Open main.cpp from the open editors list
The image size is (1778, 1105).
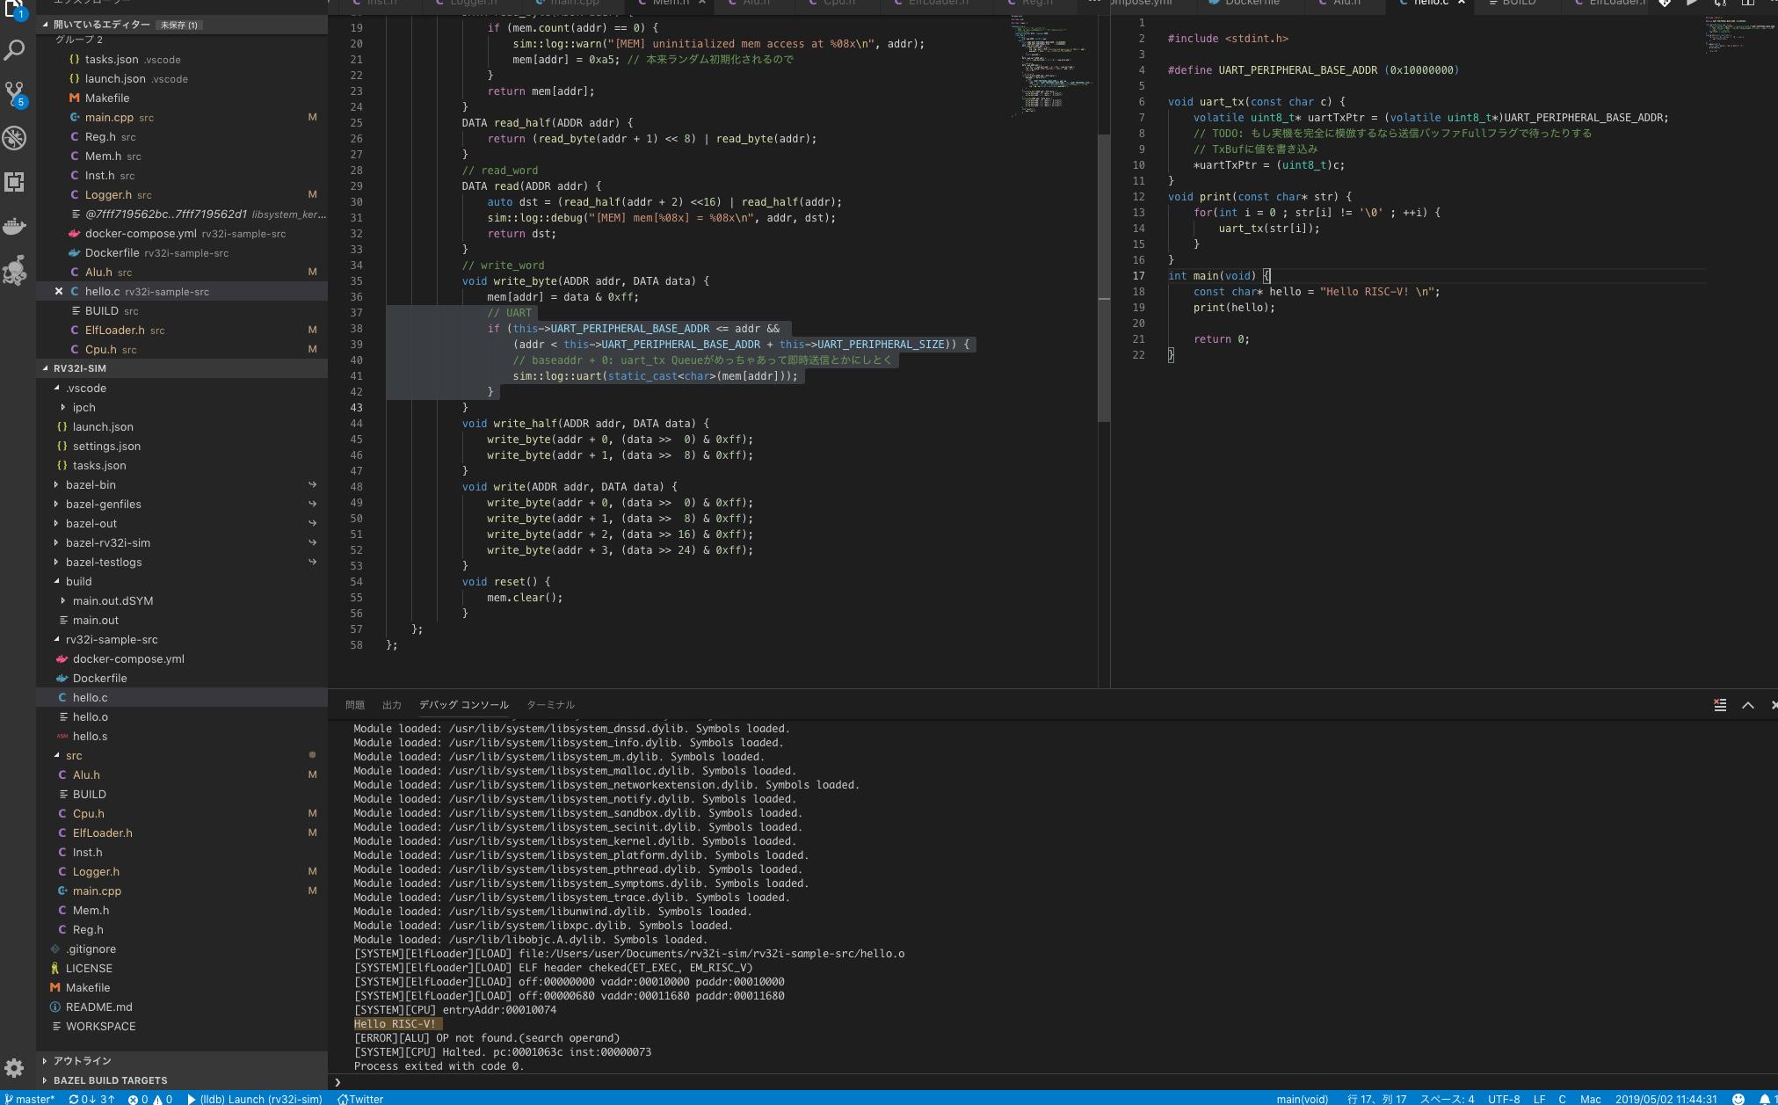[x=182, y=117]
